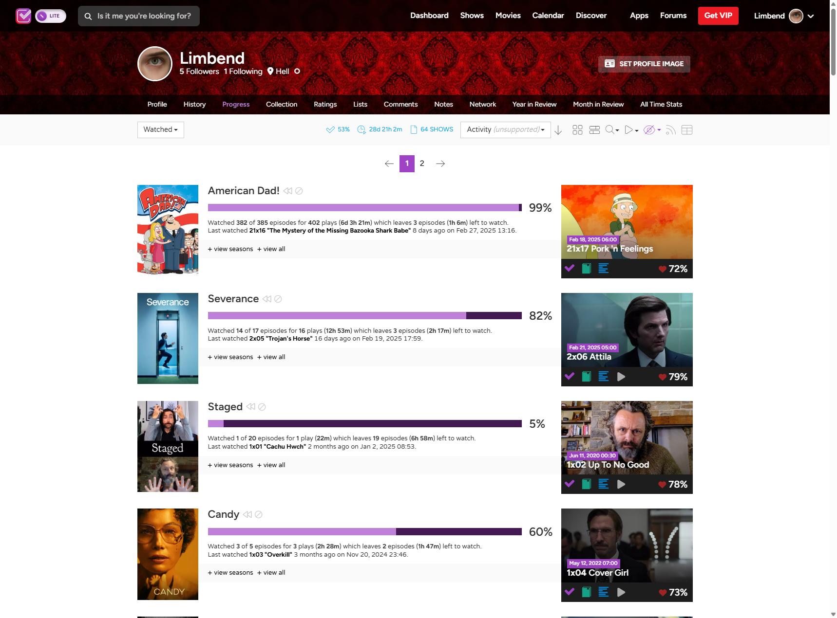
Task: Toggle drop-show icon beside Candy
Action: coord(259,514)
